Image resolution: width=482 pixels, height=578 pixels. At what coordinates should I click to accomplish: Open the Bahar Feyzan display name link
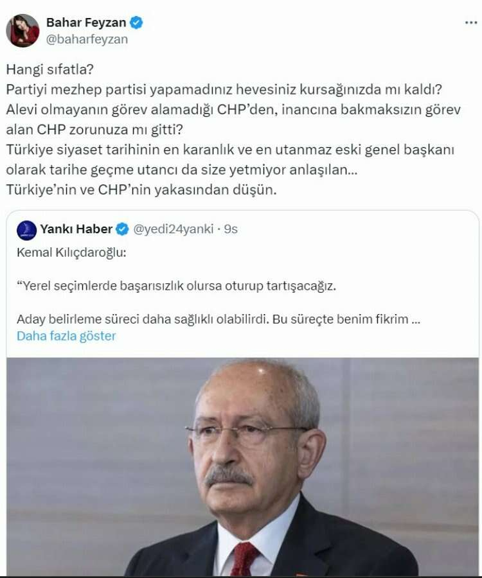[x=86, y=22]
